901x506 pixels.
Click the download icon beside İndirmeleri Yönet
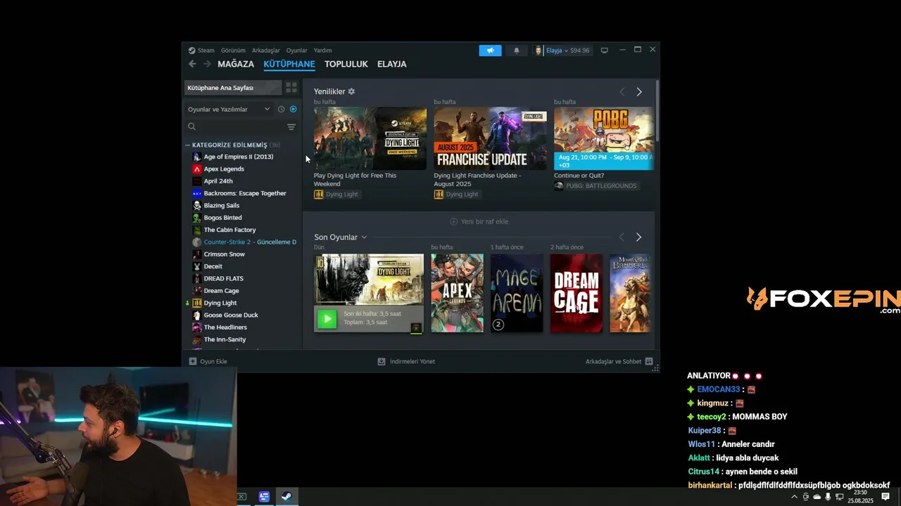(x=382, y=361)
